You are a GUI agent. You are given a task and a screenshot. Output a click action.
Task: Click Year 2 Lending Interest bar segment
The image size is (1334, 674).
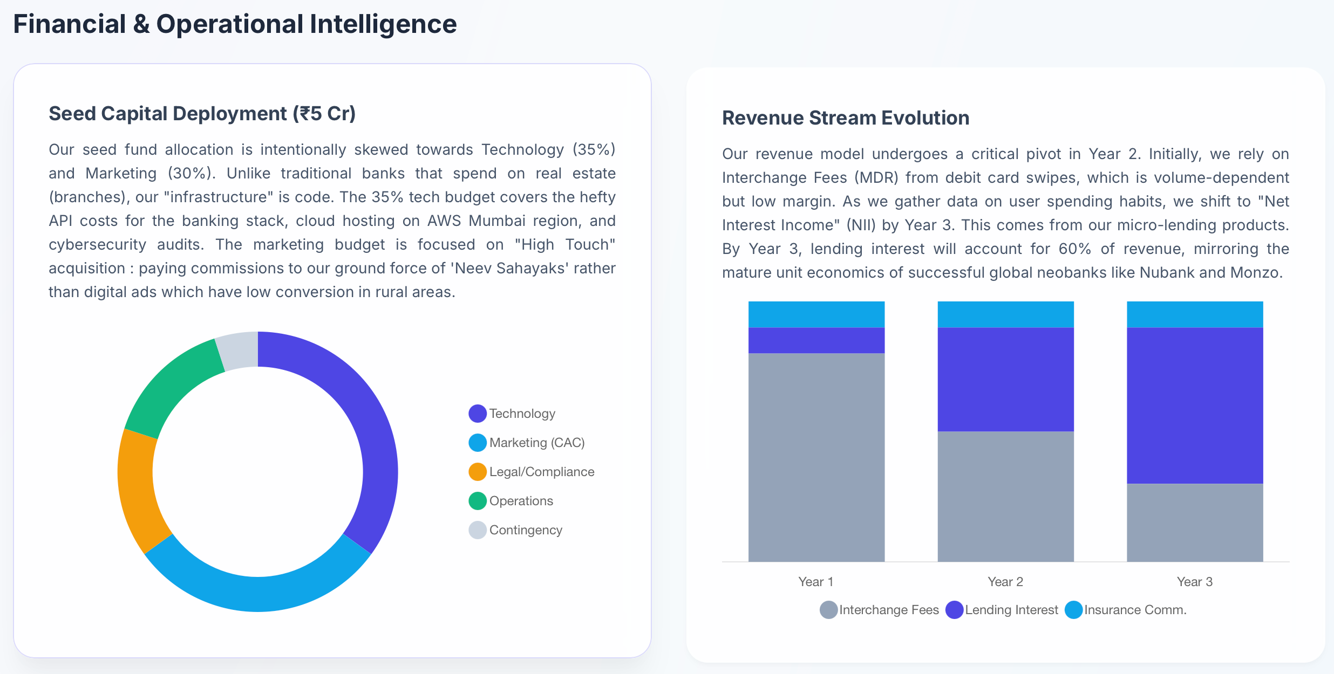click(x=1005, y=379)
